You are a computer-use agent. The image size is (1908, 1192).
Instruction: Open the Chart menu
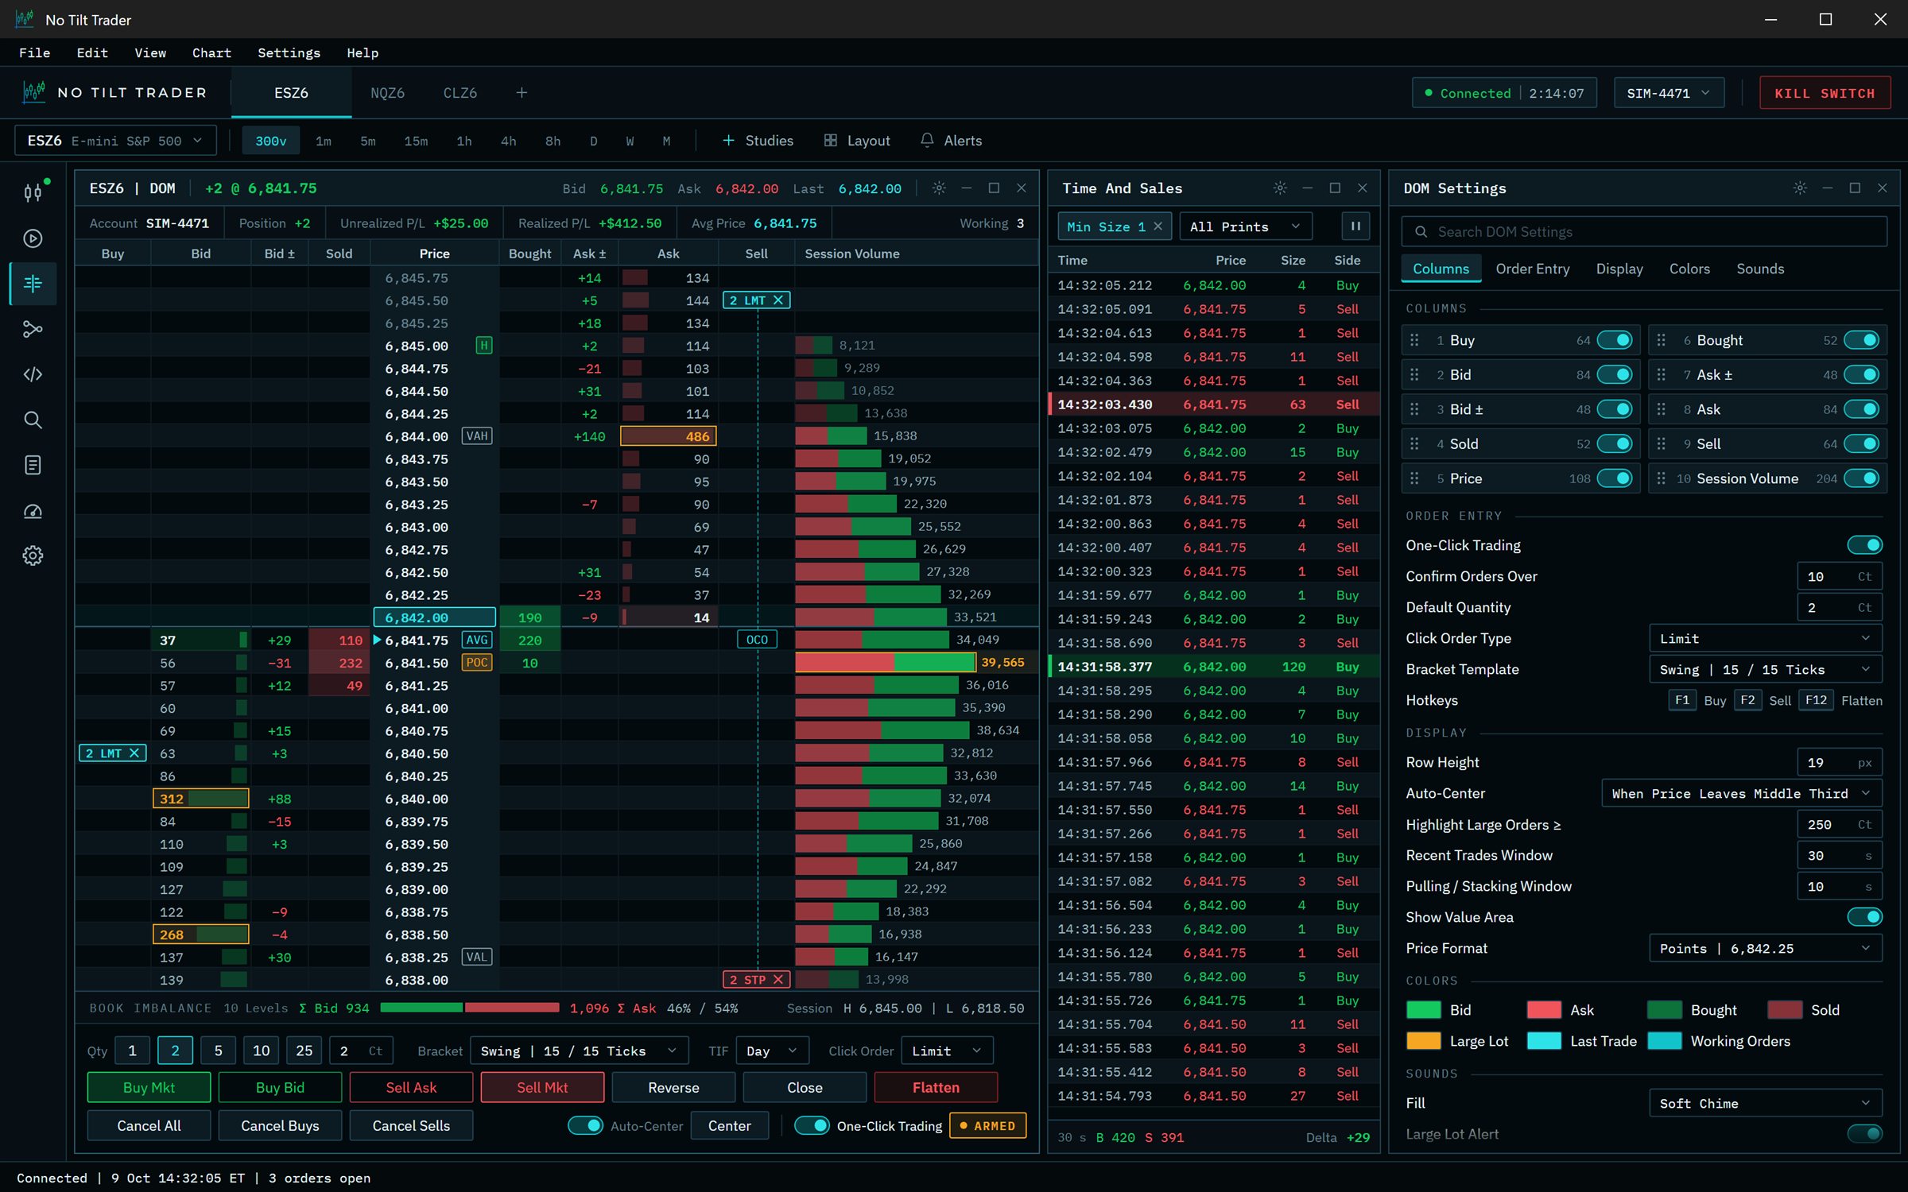[x=211, y=52]
